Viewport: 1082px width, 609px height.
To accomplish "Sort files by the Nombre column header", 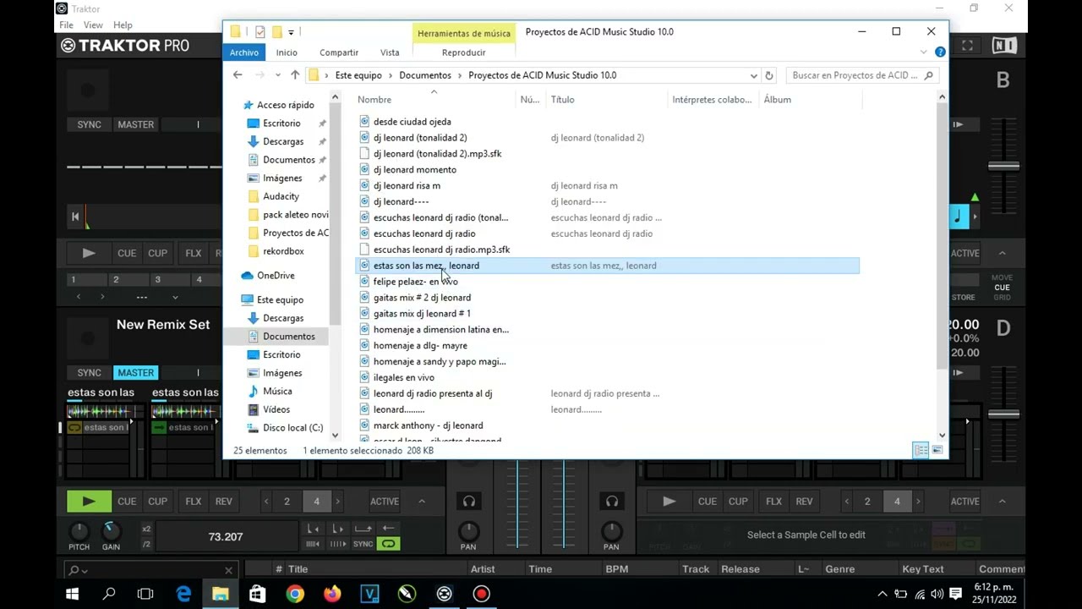I will (374, 100).
